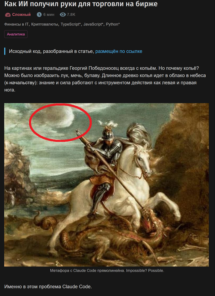Select the Аналитика tag badge
Screen dimensions: 215x296
pyautogui.click(x=16, y=34)
